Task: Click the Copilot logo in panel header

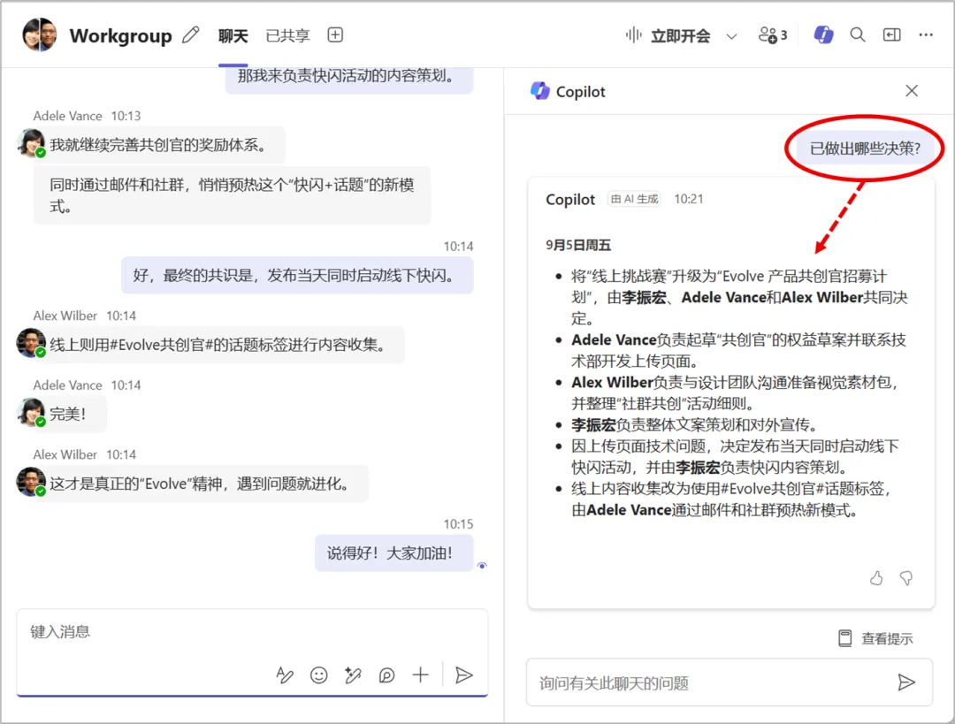Action: click(540, 91)
